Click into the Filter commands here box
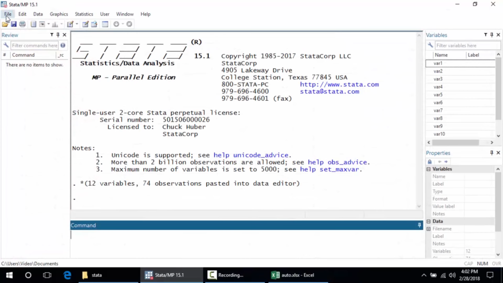The height and width of the screenshot is (283, 503). [34, 46]
